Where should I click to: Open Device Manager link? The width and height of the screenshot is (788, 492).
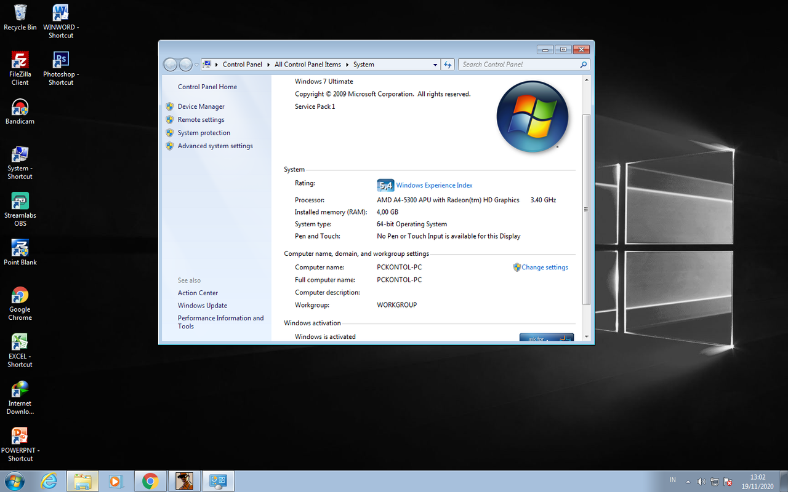click(201, 106)
